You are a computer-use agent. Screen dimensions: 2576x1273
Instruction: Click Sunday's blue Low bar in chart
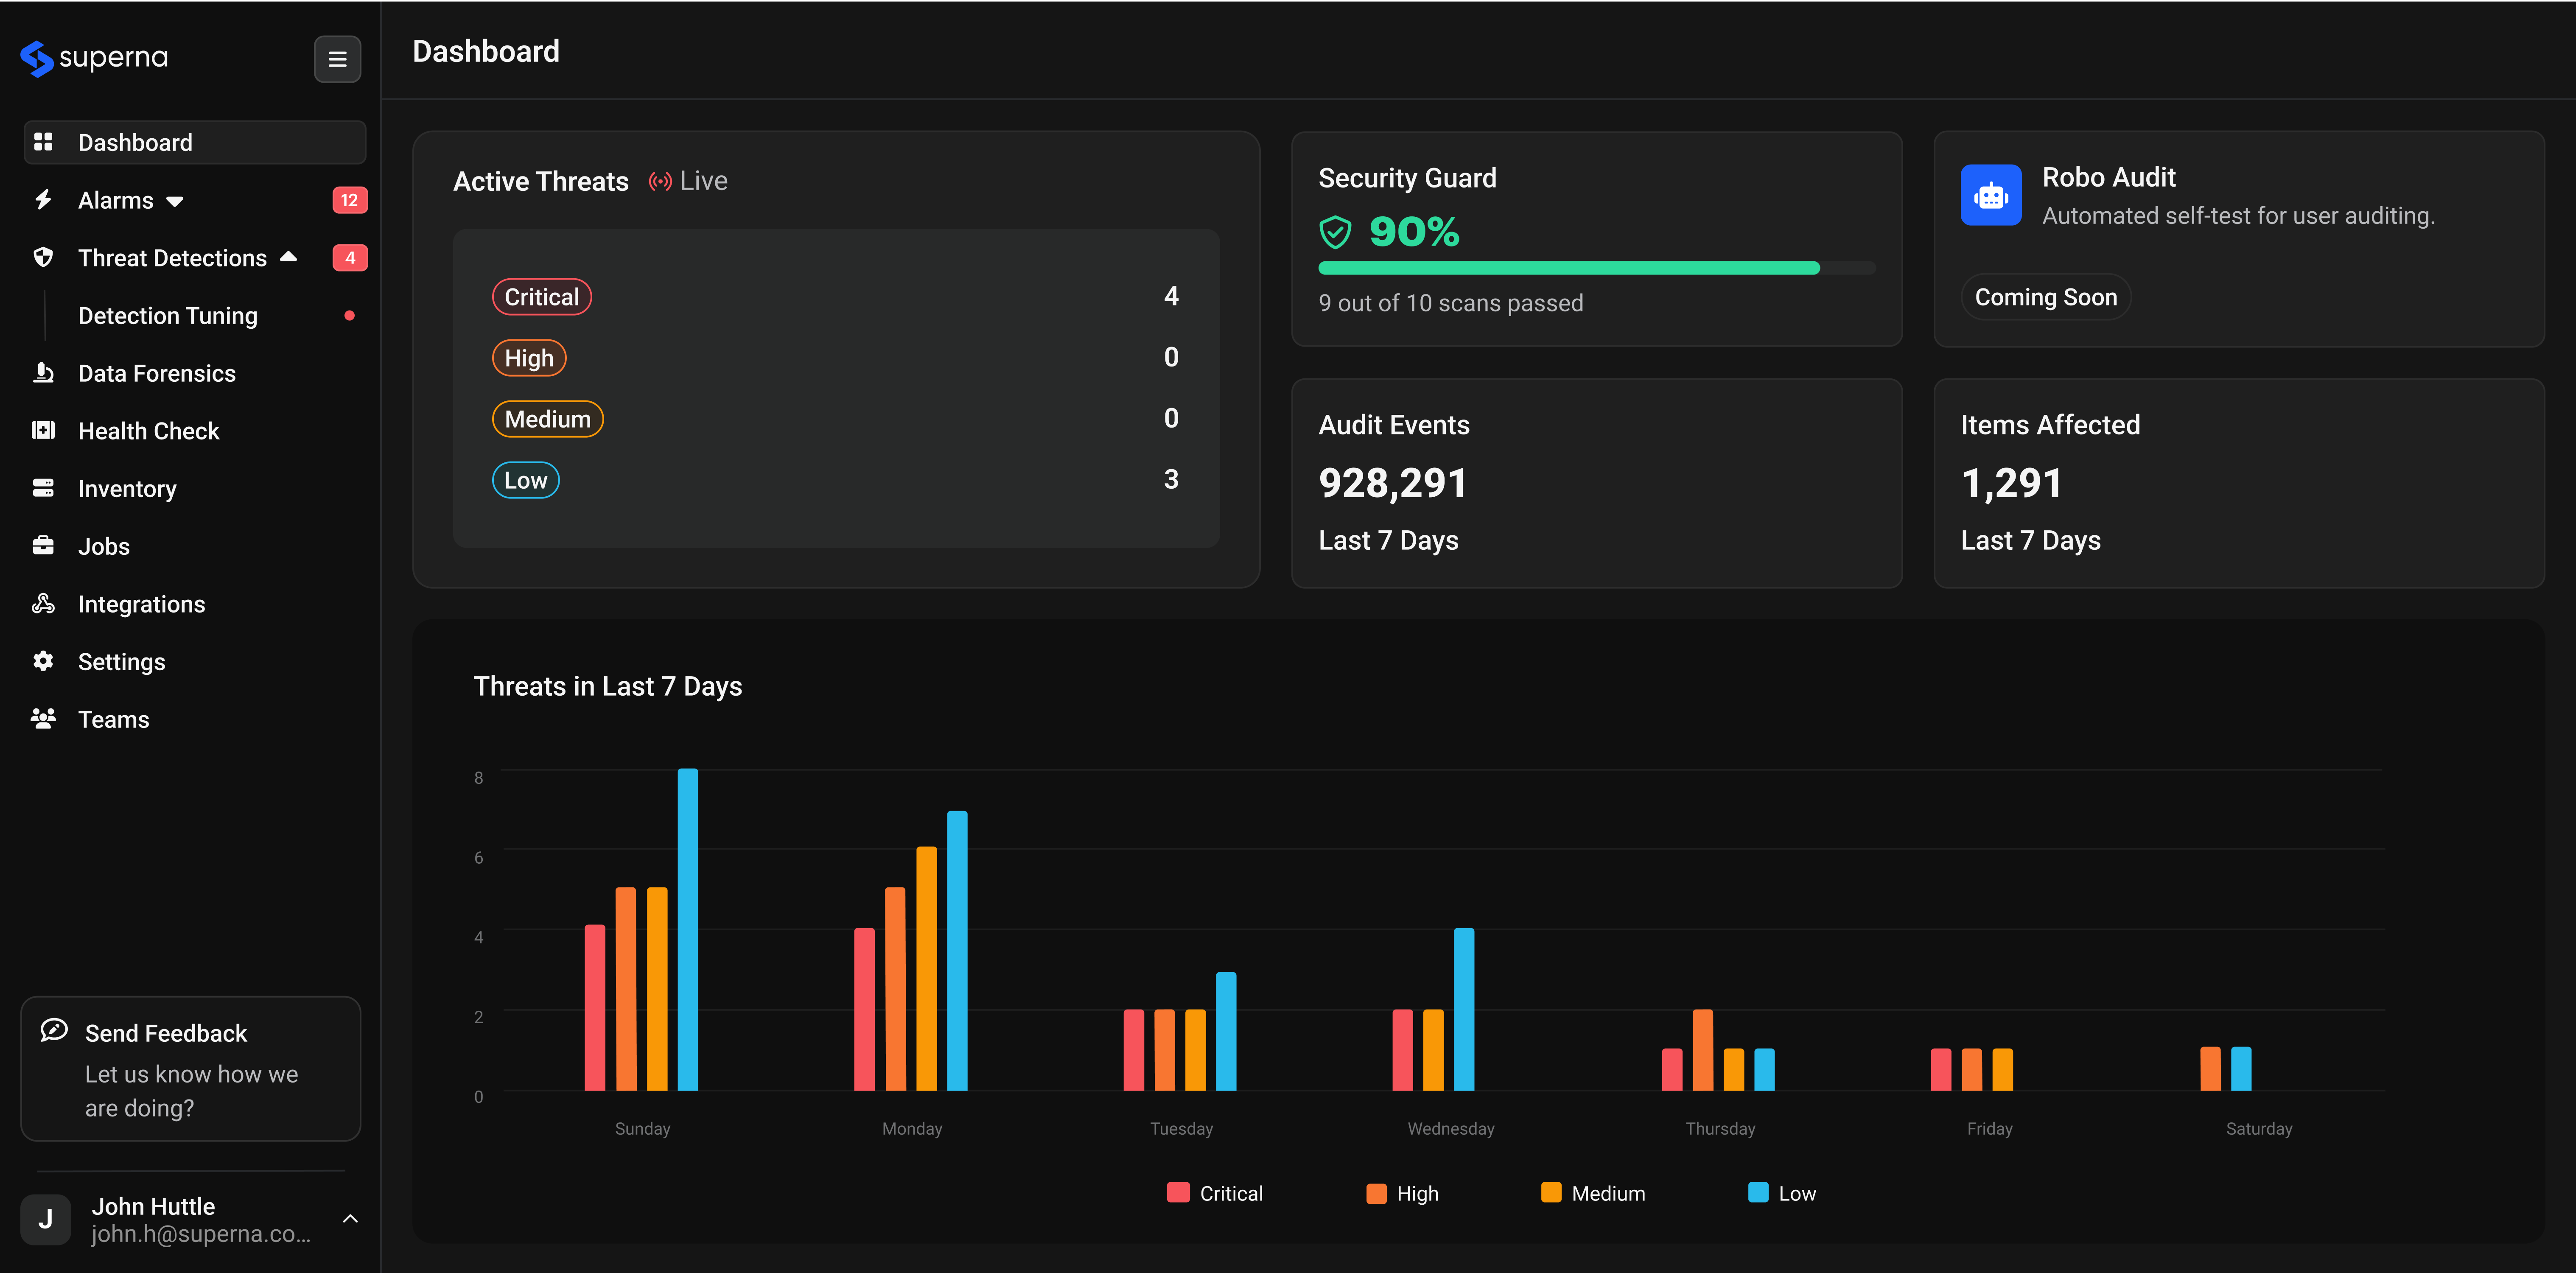pos(688,929)
